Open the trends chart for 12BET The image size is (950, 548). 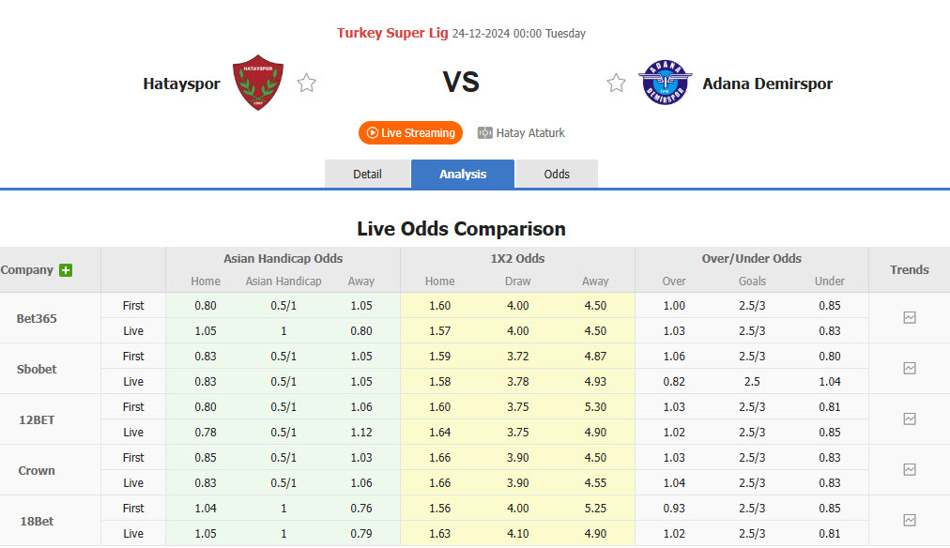[908, 419]
